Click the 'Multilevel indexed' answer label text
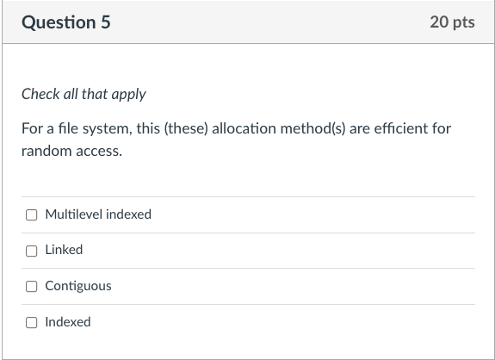The image size is (495, 360). coord(98,214)
